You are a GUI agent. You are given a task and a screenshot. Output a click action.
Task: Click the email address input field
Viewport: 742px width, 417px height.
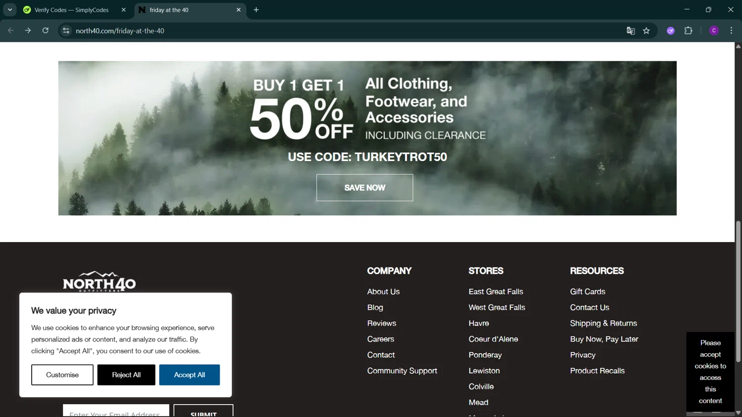pyautogui.click(x=116, y=411)
